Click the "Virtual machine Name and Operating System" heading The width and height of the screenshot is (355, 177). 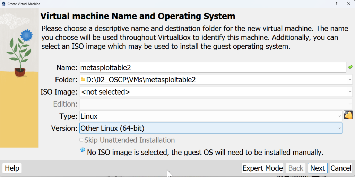tap(138, 16)
